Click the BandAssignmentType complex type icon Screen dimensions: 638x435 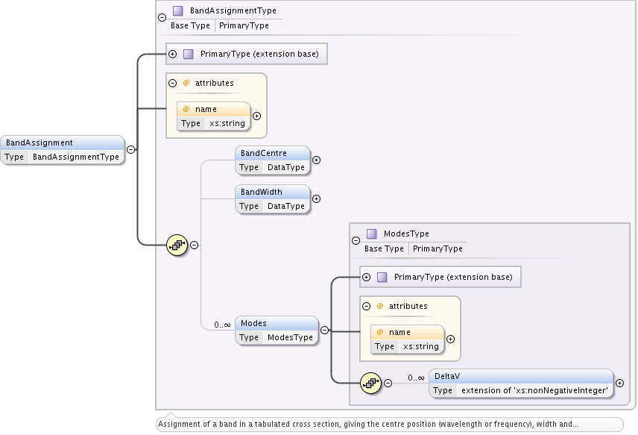pos(178,10)
